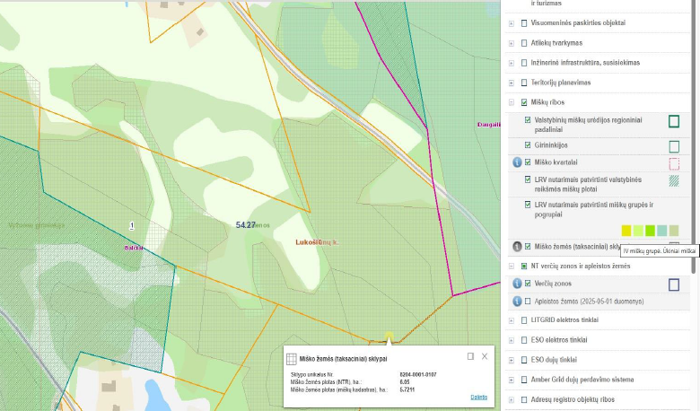Screen dimensions: 700x411
Task: Expand Inžinerinė infrastruktūra, susisiekimas group
Action: (x=512, y=64)
